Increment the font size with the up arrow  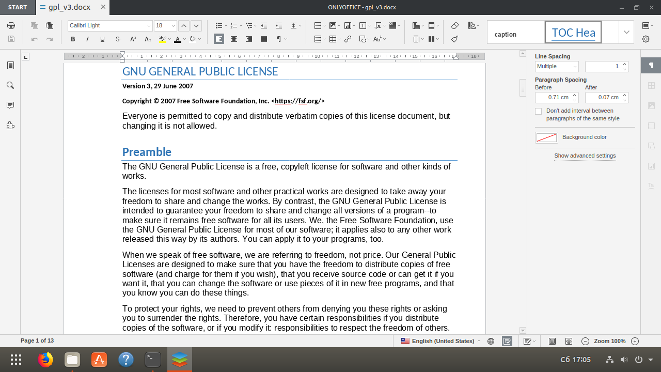[x=184, y=25]
